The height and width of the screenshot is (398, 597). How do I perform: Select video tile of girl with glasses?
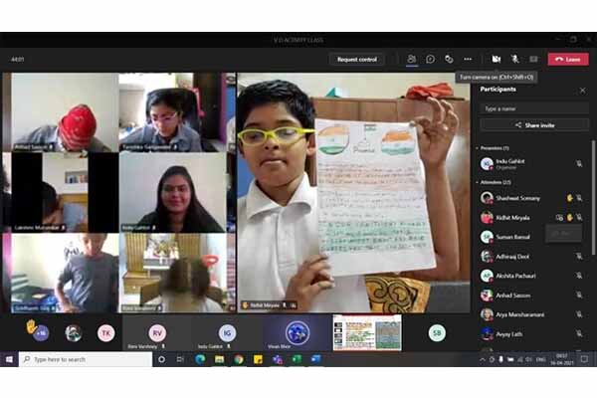(x=173, y=112)
